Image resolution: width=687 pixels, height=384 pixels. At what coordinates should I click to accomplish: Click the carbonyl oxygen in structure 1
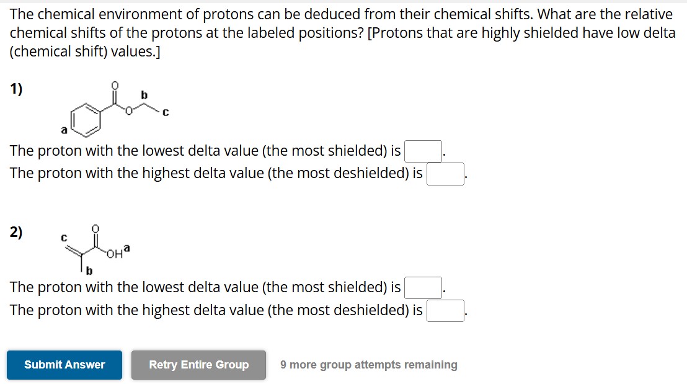(114, 85)
